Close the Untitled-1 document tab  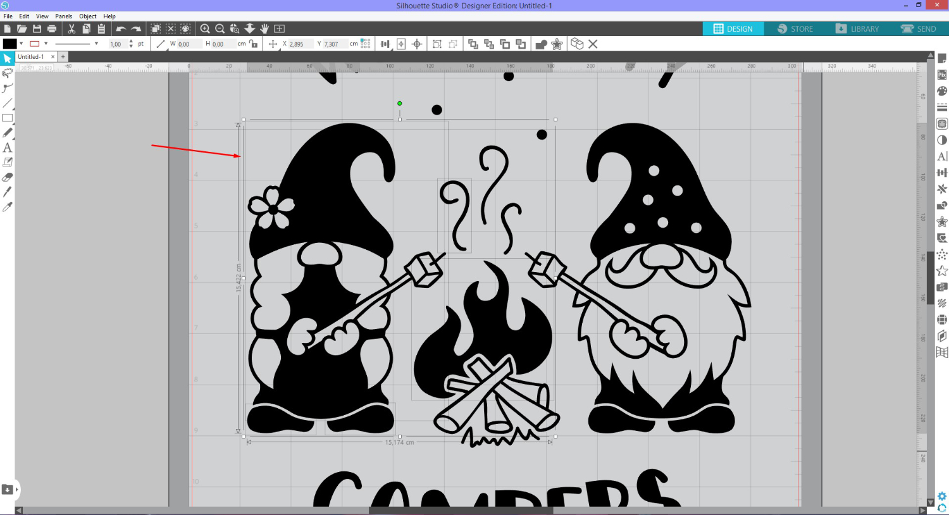(53, 57)
